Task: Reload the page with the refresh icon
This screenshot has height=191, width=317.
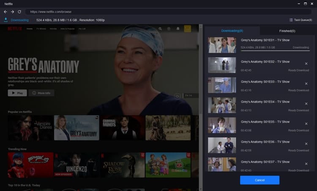Action: click(19, 12)
